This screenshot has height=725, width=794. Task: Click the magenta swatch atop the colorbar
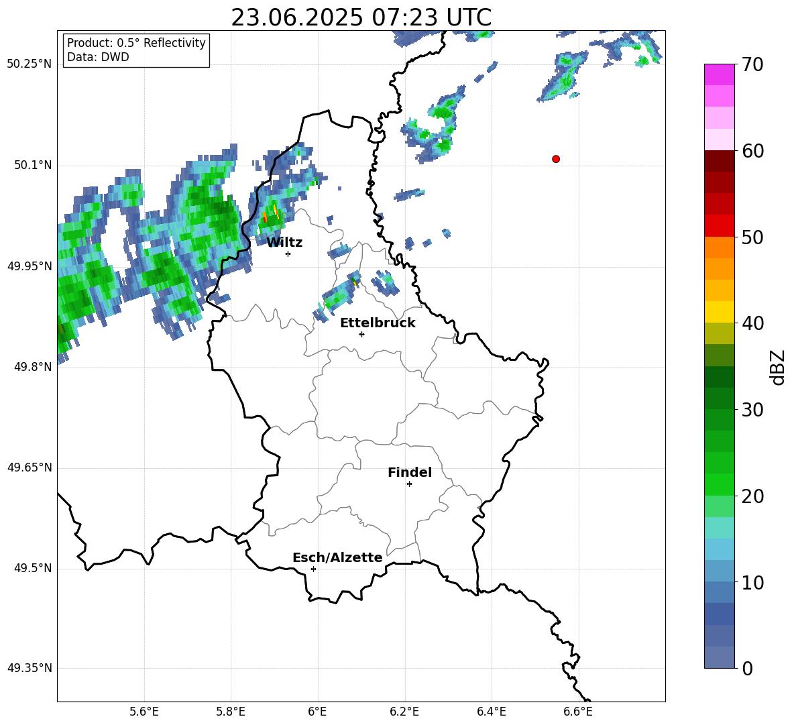click(720, 74)
